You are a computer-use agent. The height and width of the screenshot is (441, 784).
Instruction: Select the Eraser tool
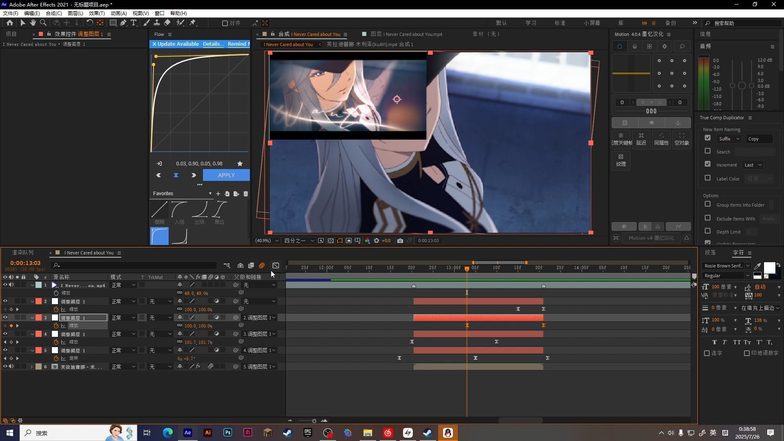point(167,23)
